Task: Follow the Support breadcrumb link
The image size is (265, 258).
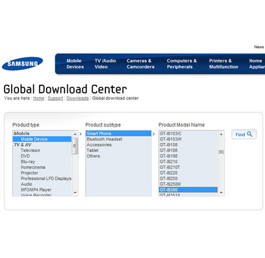Action: point(55,98)
